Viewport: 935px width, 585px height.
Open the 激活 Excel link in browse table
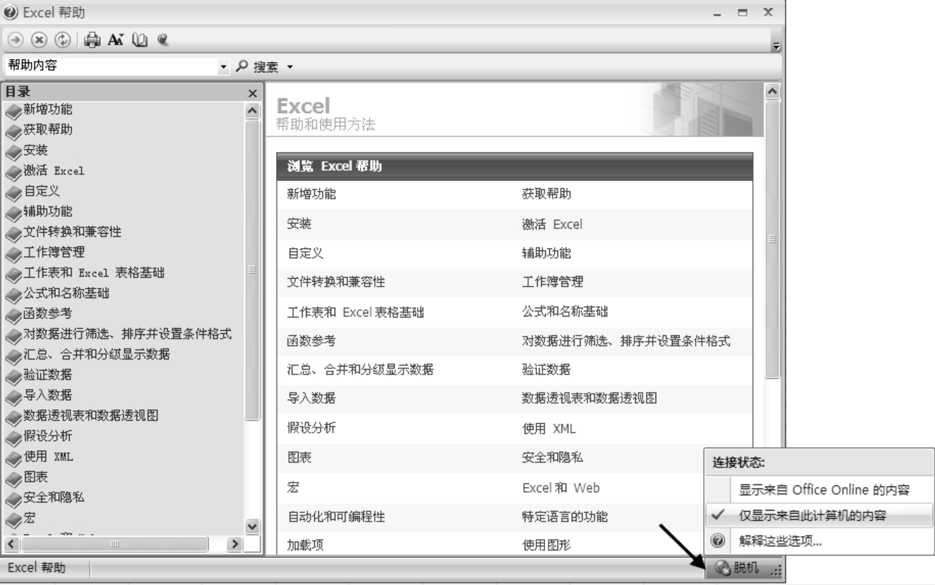[552, 224]
